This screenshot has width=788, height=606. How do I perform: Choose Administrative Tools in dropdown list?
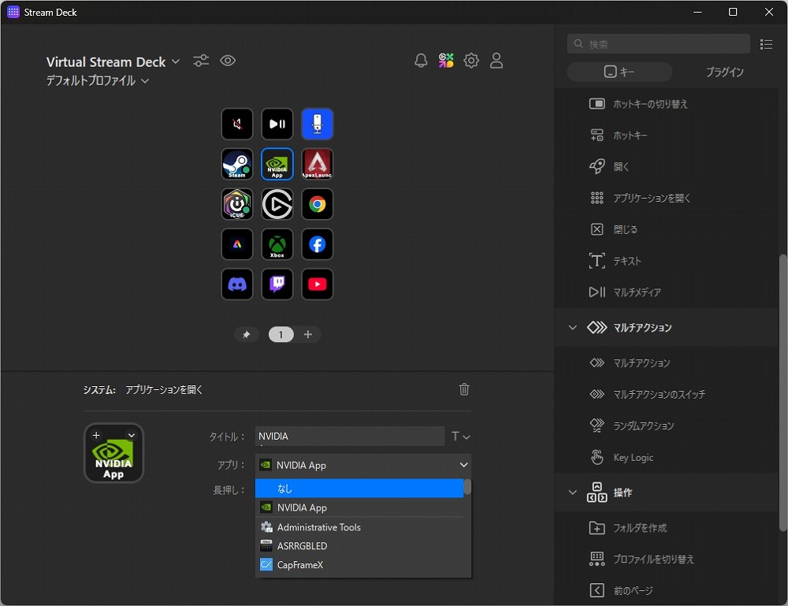pyautogui.click(x=359, y=527)
